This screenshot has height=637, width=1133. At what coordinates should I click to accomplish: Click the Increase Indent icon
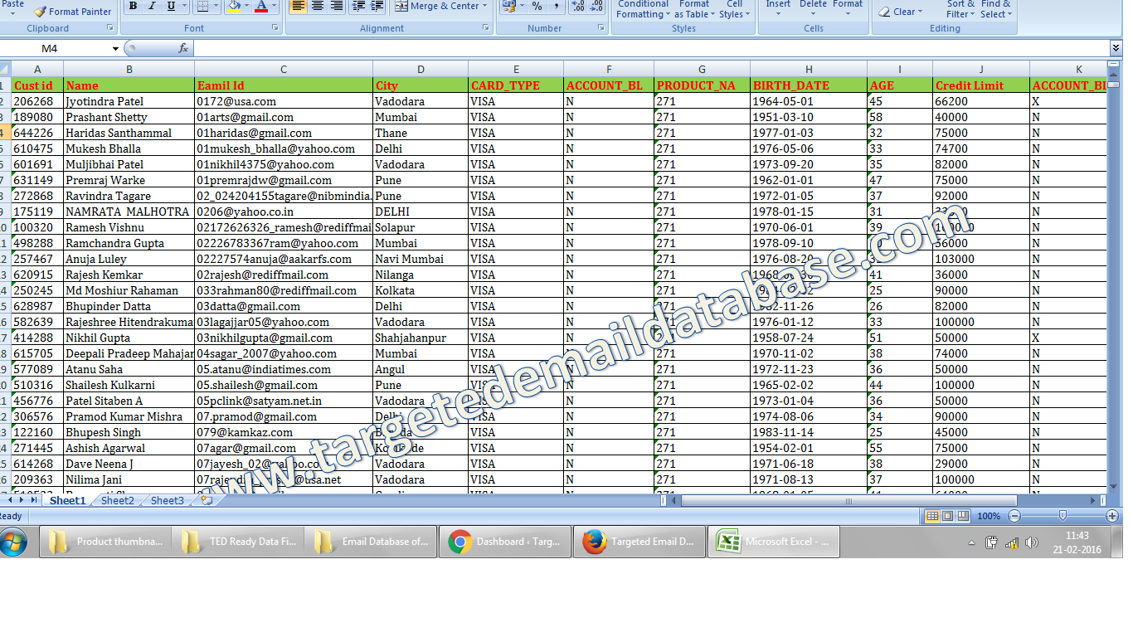point(377,7)
